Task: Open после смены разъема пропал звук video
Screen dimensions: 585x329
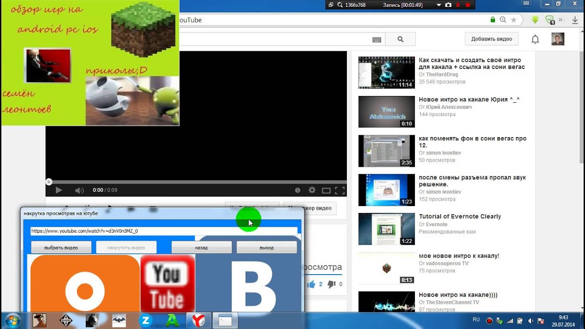Action: coord(472,181)
